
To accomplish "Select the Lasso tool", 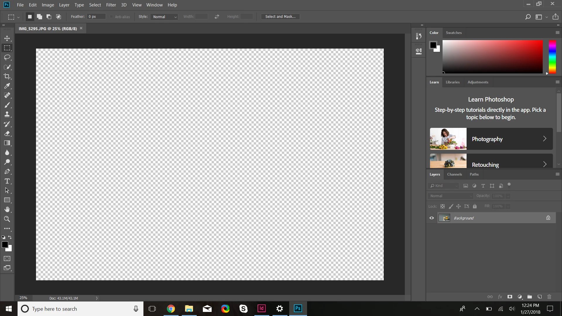I will (x=7, y=57).
